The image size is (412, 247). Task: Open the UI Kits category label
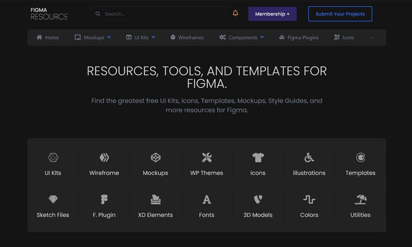[x=53, y=173]
